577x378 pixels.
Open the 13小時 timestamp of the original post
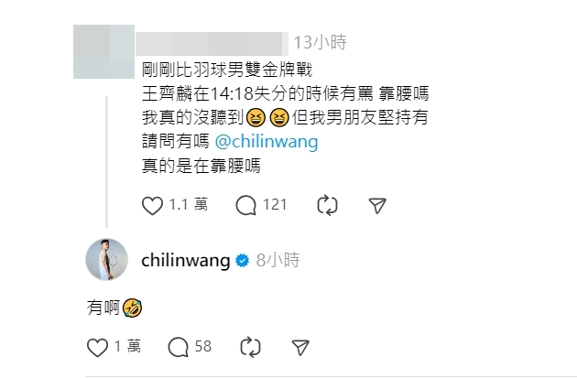tap(320, 42)
